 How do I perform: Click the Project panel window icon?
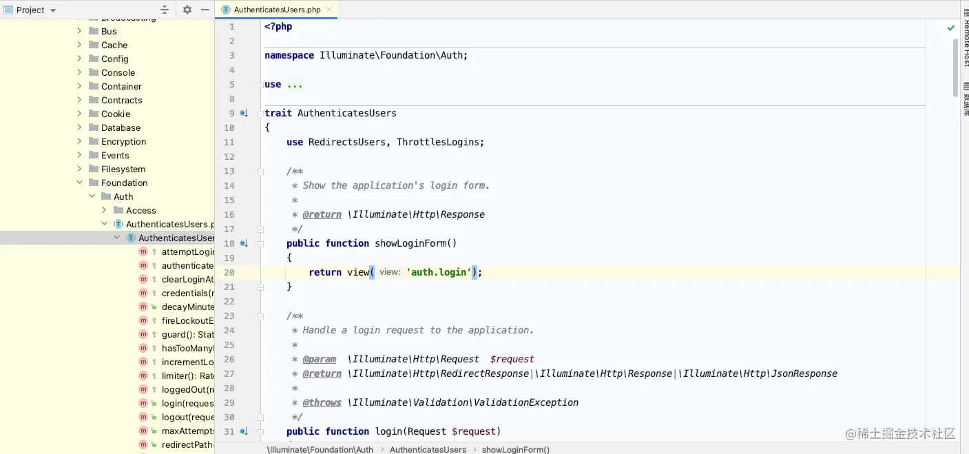(8, 10)
